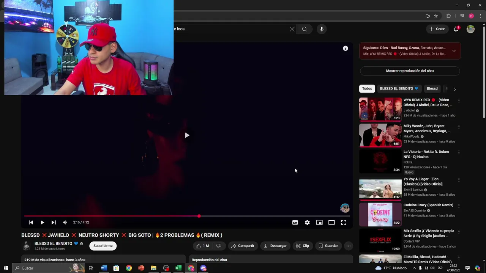Open Word from the taskbar

[104, 268]
